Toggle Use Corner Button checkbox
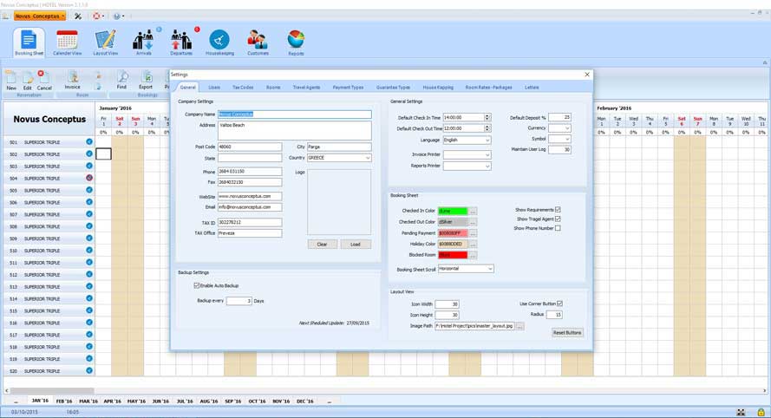 click(x=559, y=304)
